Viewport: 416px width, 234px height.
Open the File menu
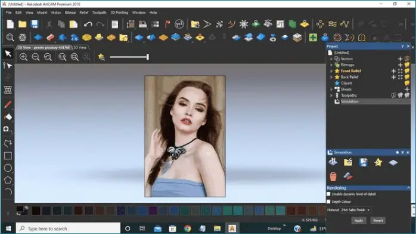9,13
